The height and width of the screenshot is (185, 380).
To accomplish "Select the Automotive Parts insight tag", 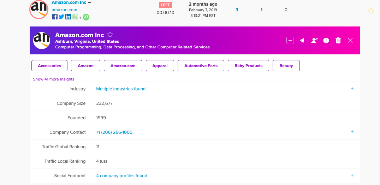I will point(201,66).
